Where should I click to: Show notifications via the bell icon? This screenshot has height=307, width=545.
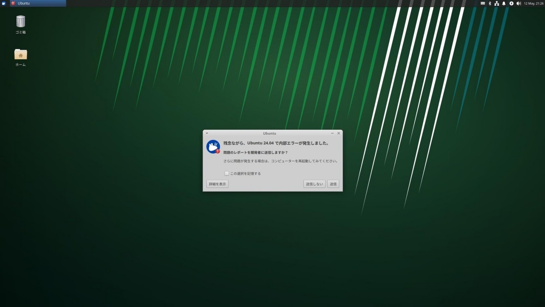point(504,3)
